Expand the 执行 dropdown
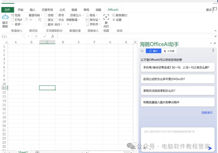 tap(62, 25)
